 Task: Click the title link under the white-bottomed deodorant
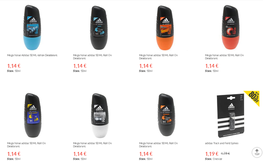click(92, 145)
